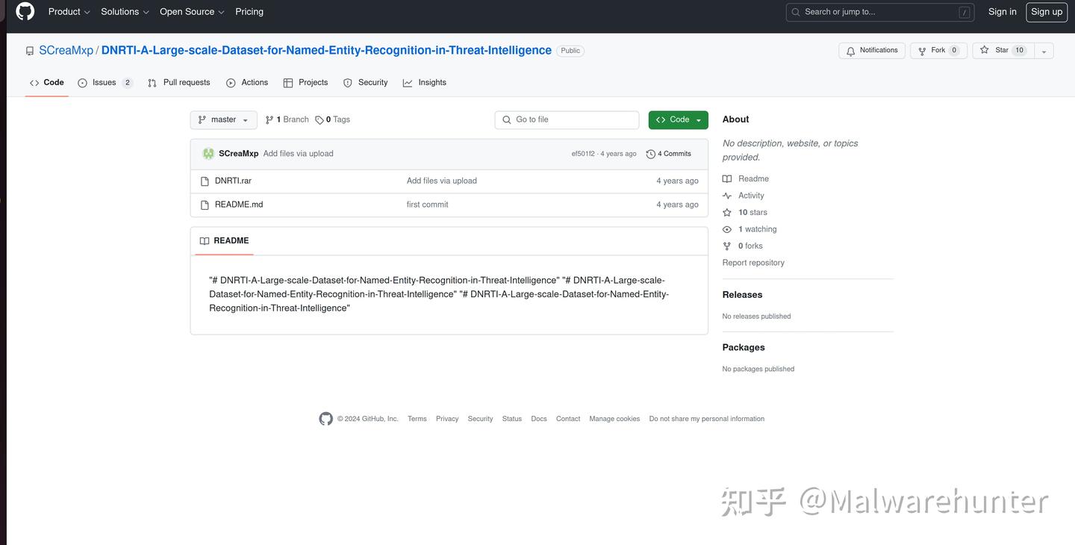
Task: Open the DNRTI.rar file
Action: pos(233,181)
